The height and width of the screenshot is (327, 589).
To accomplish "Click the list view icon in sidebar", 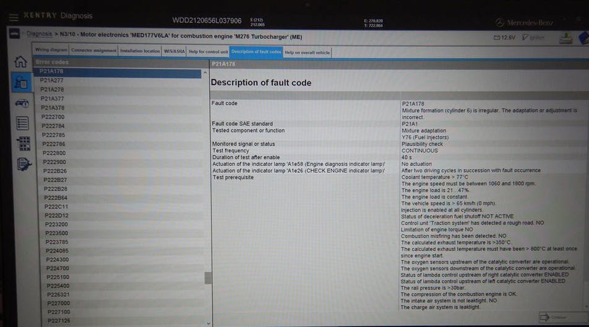I will tap(22, 123).
